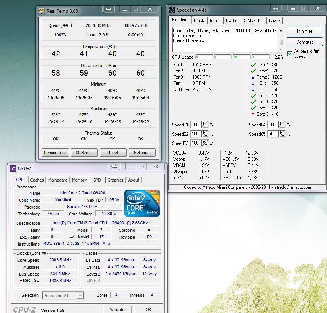
Task: Open CPU-Z Graphics tab
Action: 115,180
